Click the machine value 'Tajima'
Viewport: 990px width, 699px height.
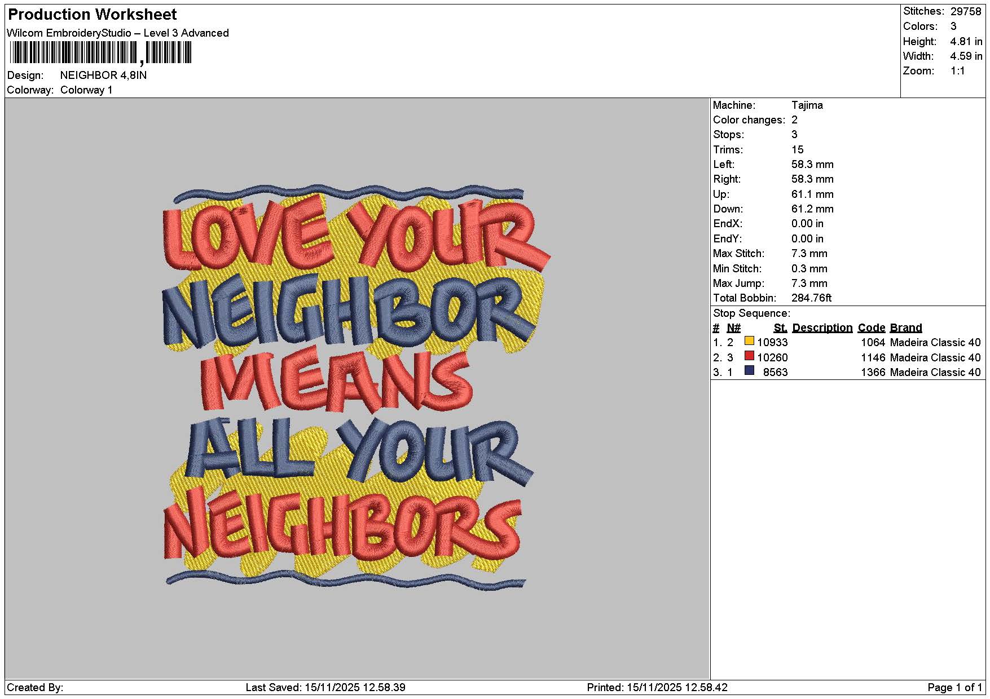coord(807,105)
